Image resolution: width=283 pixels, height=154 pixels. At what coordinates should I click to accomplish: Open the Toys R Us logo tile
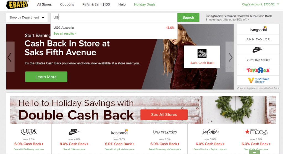point(258,70)
